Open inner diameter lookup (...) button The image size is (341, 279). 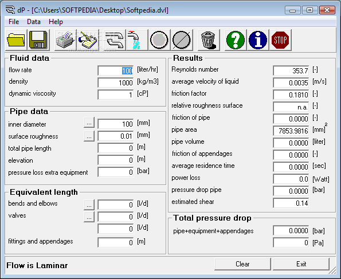89,123
